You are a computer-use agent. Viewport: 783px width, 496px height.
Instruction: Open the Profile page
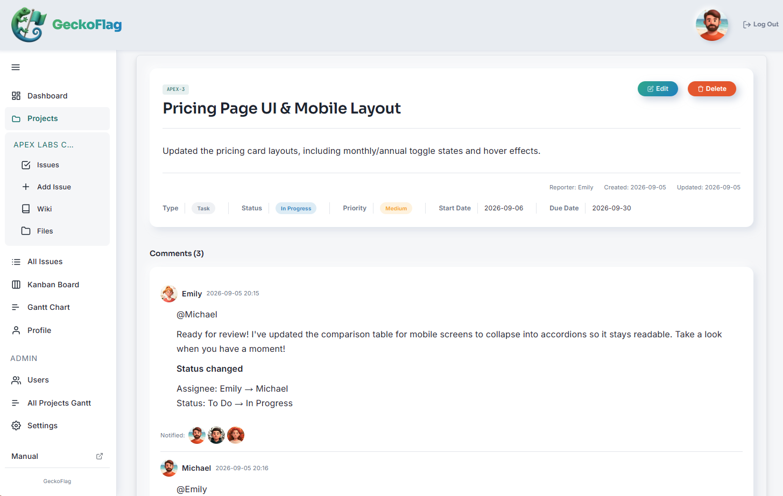[x=57, y=330]
